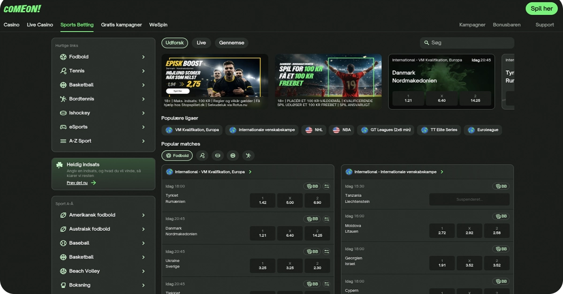This screenshot has height=294, width=563.
Task: Open Ishockey quick link
Action: (x=103, y=113)
